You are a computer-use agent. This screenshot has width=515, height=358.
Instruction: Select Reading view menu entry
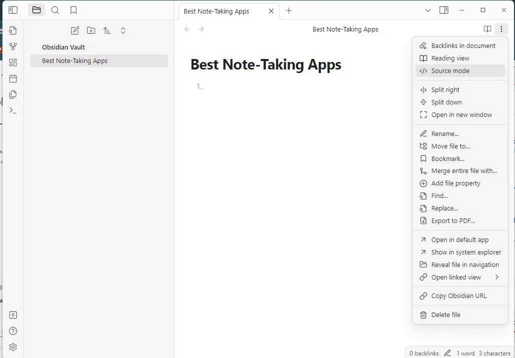460,58
